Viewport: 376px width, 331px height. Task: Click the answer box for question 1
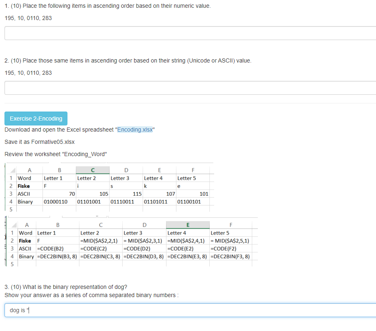[188, 33]
